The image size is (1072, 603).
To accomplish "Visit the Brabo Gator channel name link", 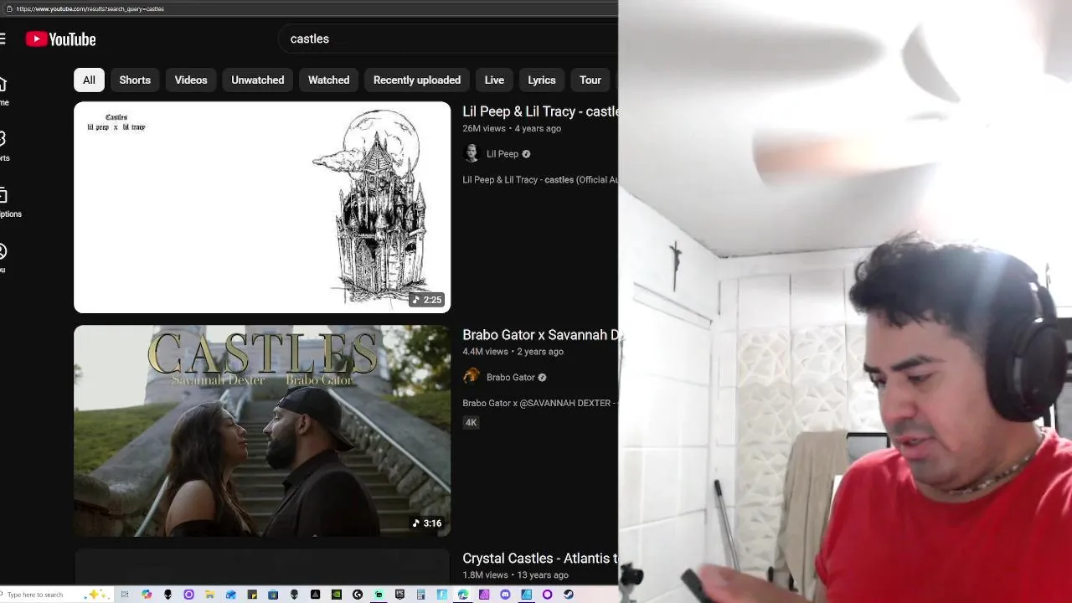I will click(511, 378).
